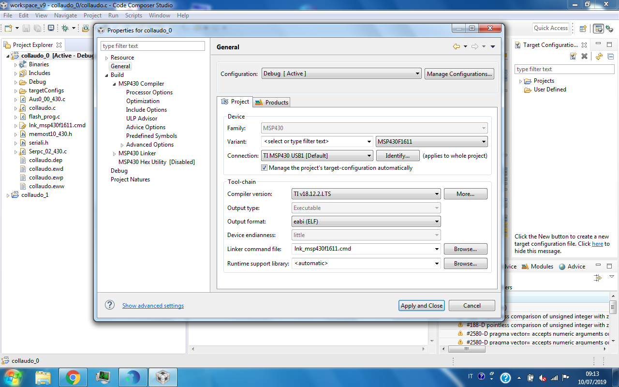Open the Connection dropdown
The image size is (619, 387).
coord(317,156)
